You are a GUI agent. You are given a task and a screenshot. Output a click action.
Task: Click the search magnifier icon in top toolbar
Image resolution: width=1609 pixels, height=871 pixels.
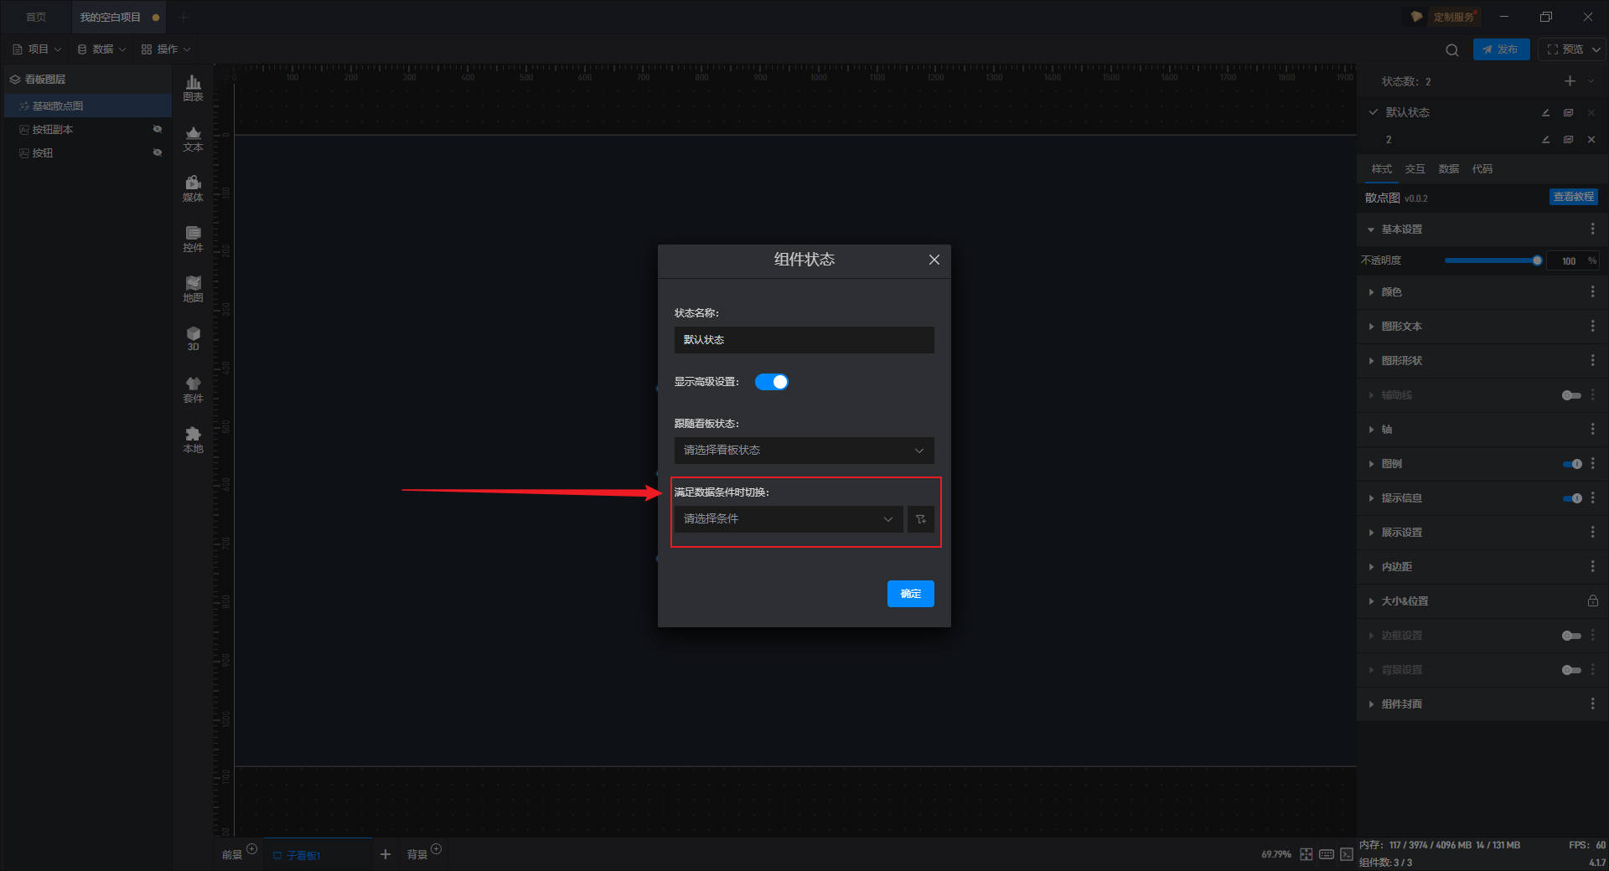(1451, 50)
